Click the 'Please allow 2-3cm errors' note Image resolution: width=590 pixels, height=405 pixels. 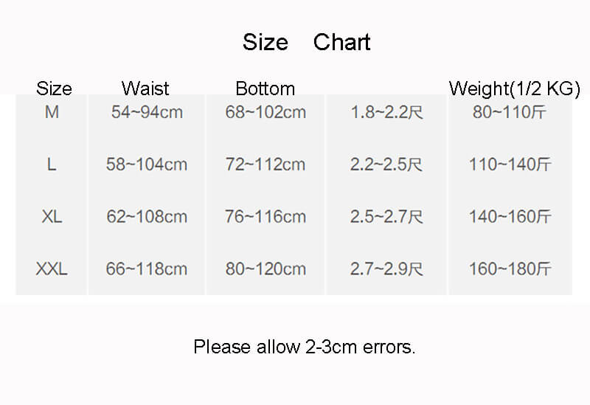click(x=305, y=346)
